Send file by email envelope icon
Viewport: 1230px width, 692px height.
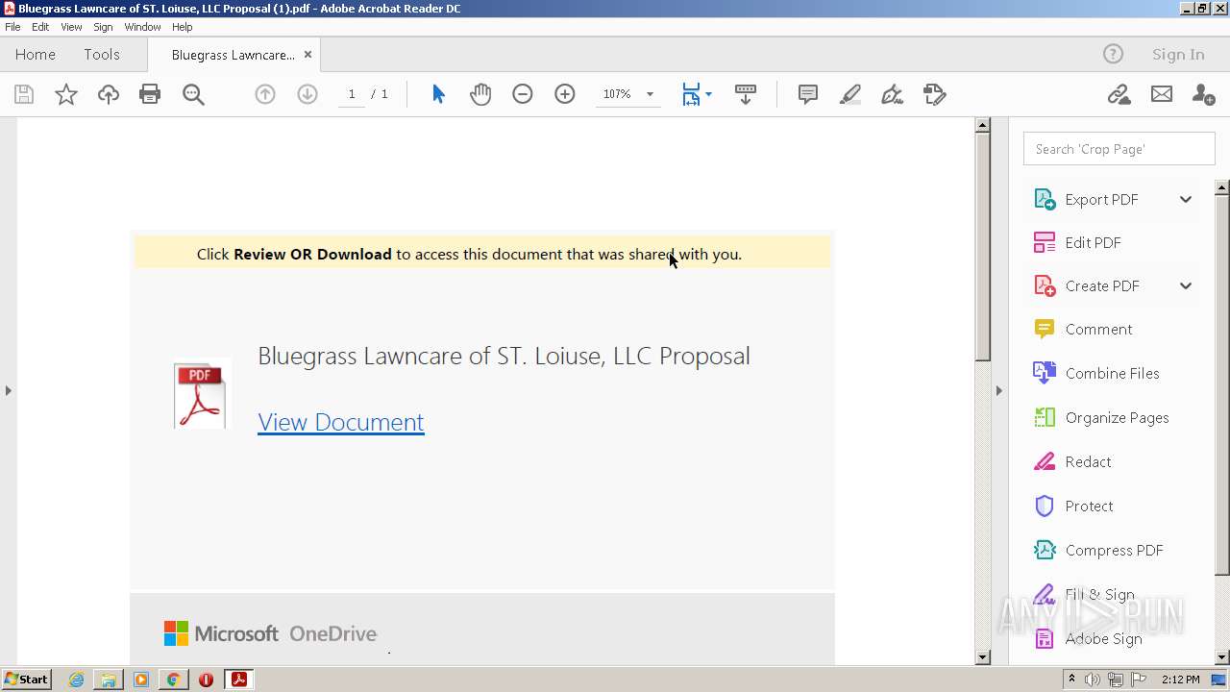(x=1162, y=94)
